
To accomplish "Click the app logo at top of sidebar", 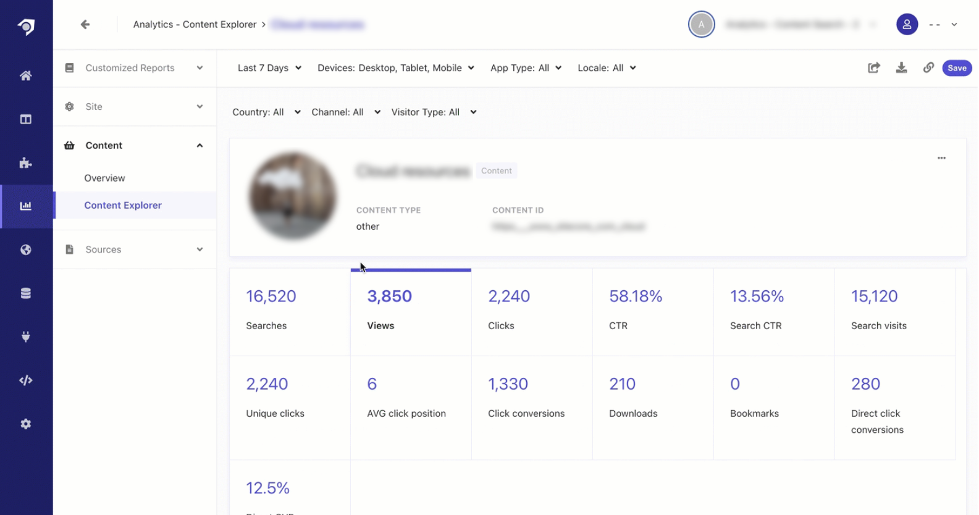I will click(x=26, y=27).
